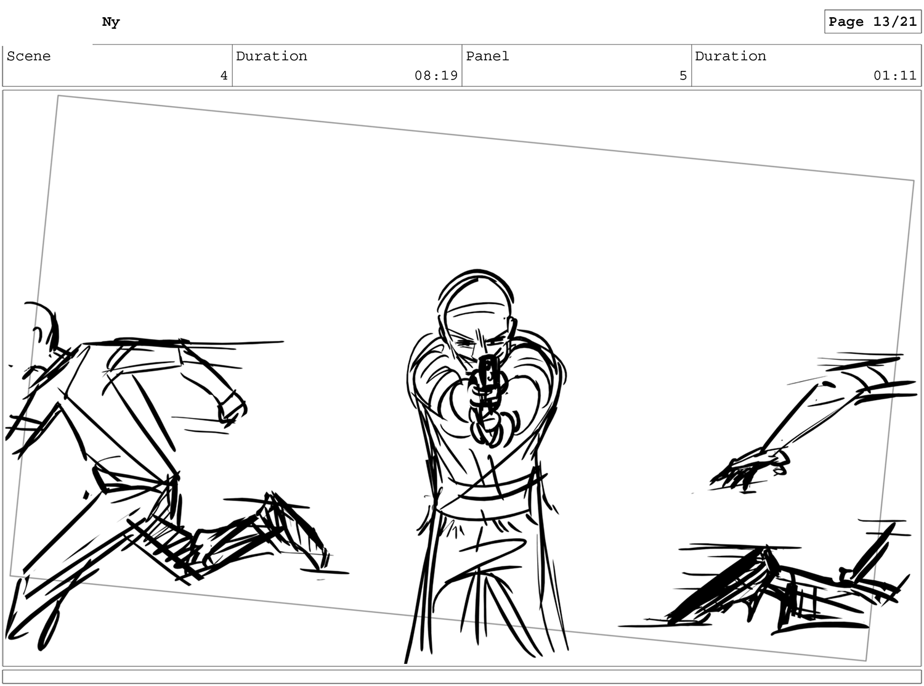Click the second Duration label beside Panel
The width and height of the screenshot is (924, 686).
tap(731, 56)
